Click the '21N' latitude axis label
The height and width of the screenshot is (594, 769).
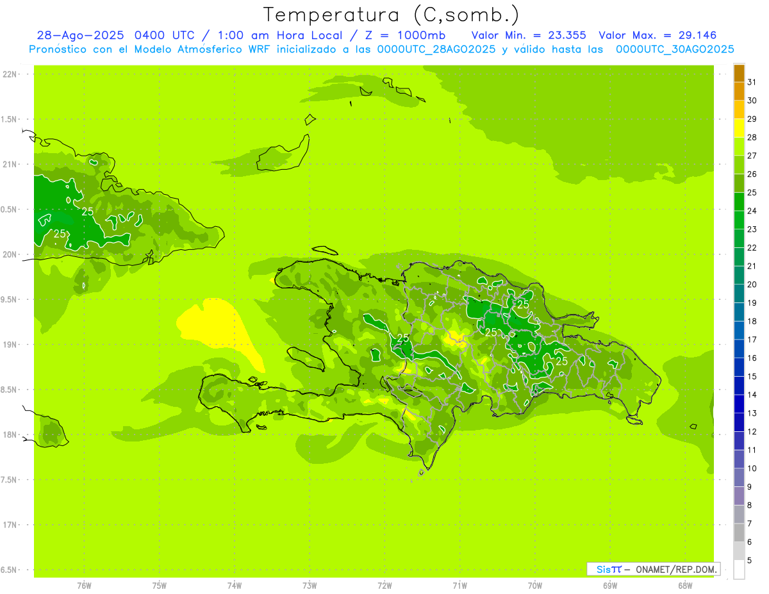(x=10, y=164)
